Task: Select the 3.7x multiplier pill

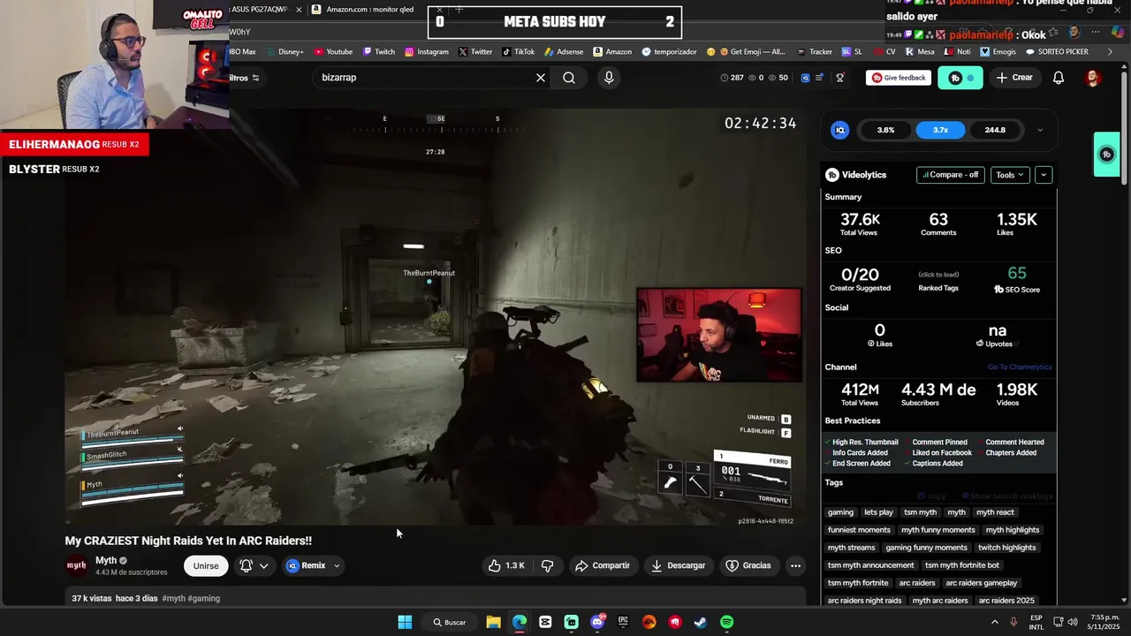Action: 940,130
